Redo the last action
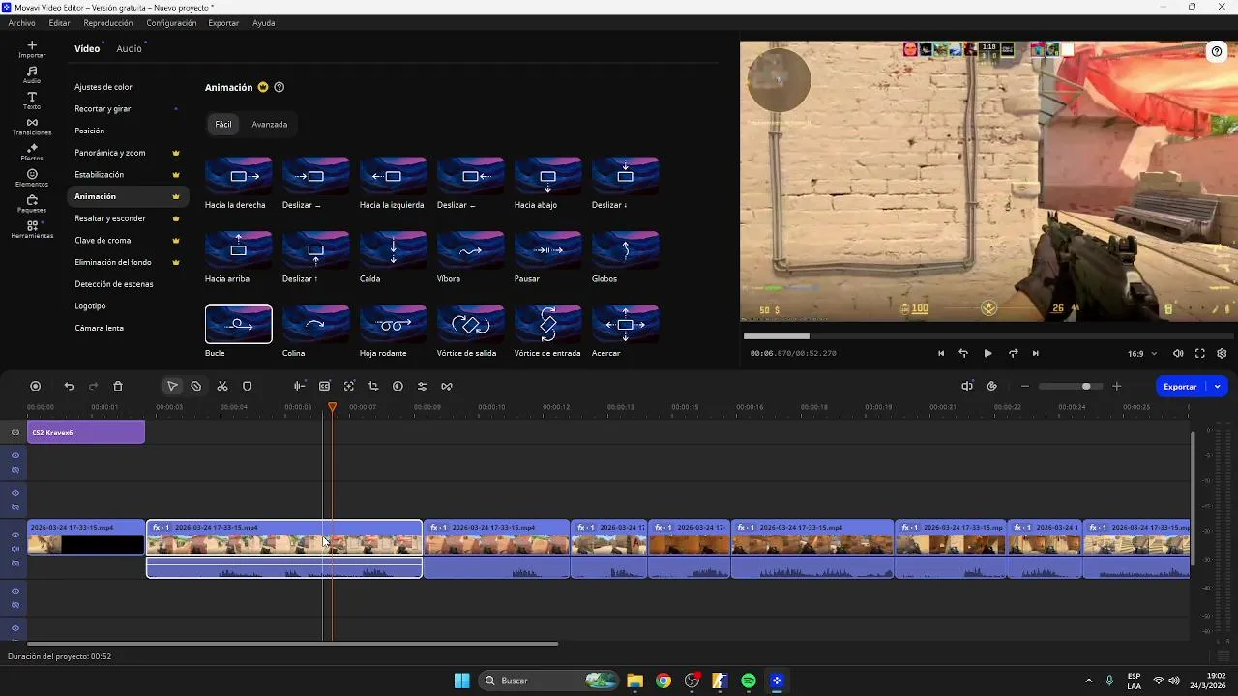 tap(94, 386)
